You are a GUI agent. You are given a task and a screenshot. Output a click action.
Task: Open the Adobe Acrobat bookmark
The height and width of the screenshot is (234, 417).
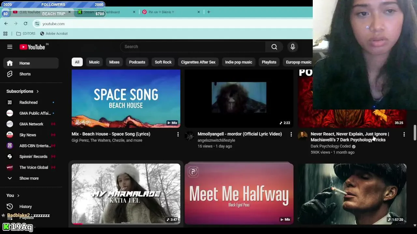tap(54, 33)
